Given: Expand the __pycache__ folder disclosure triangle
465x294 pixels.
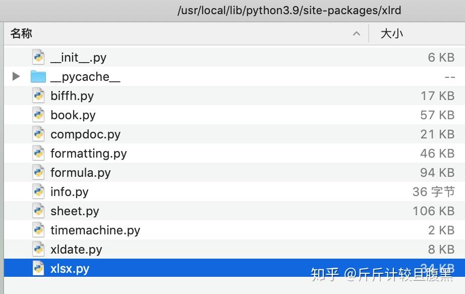Looking at the screenshot, I should (x=16, y=76).
